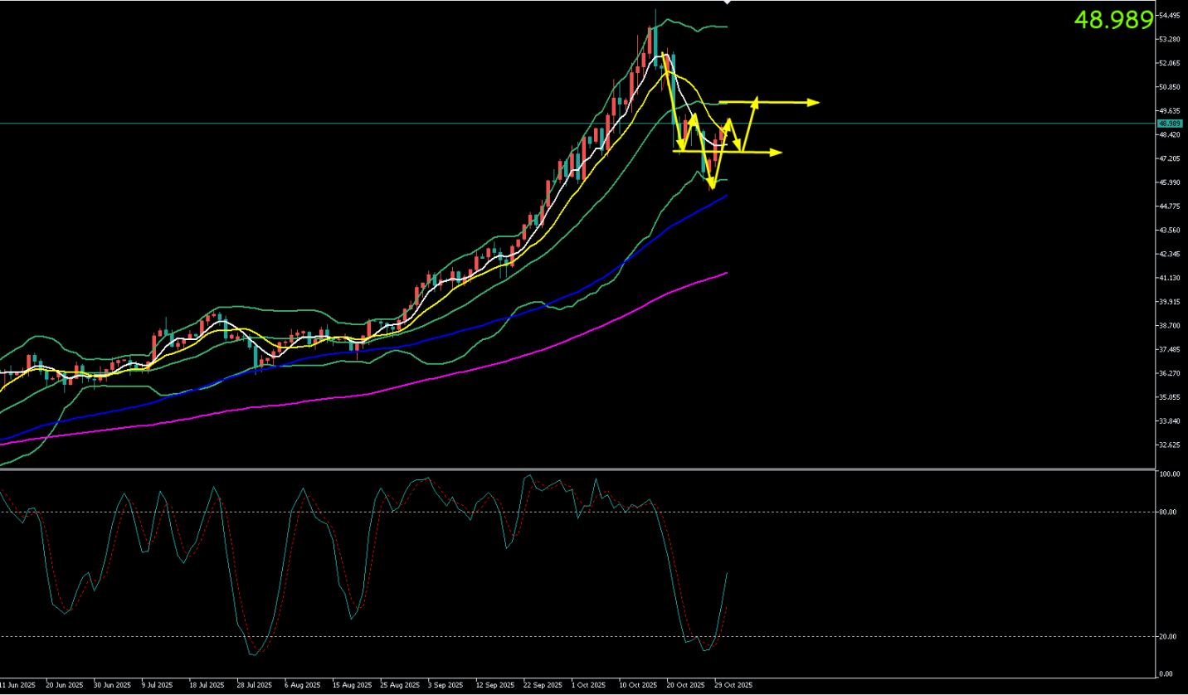
Task: Click the tip of the yellow arrow pointing to the lowest candle
Action: [712, 188]
